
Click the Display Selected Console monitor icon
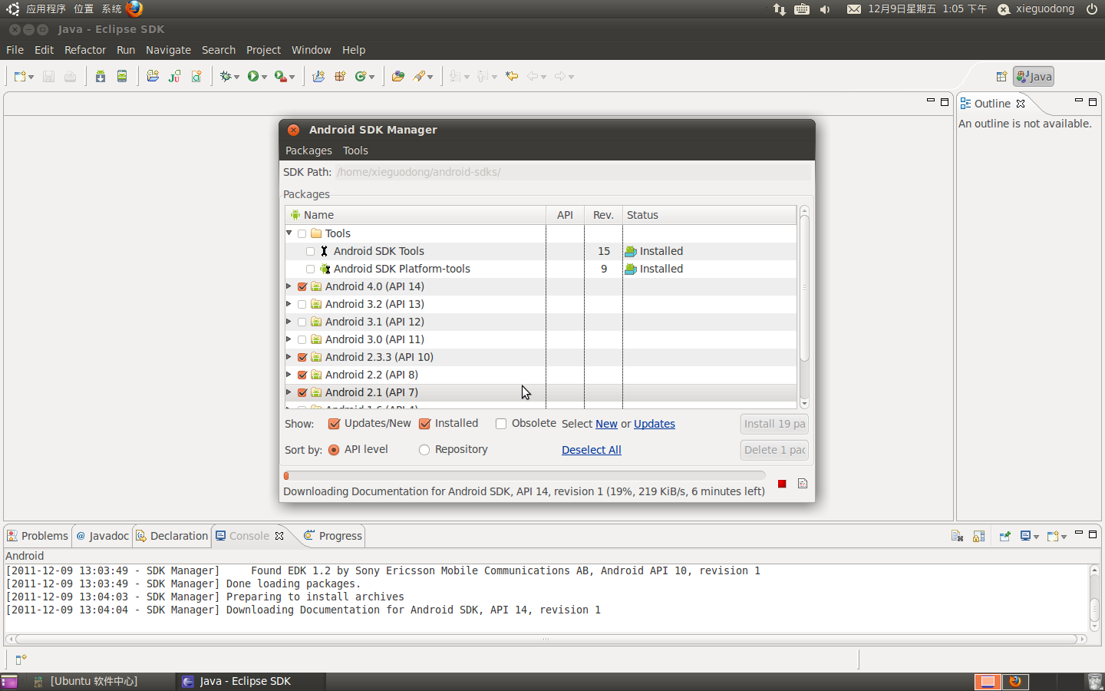coord(1025,536)
